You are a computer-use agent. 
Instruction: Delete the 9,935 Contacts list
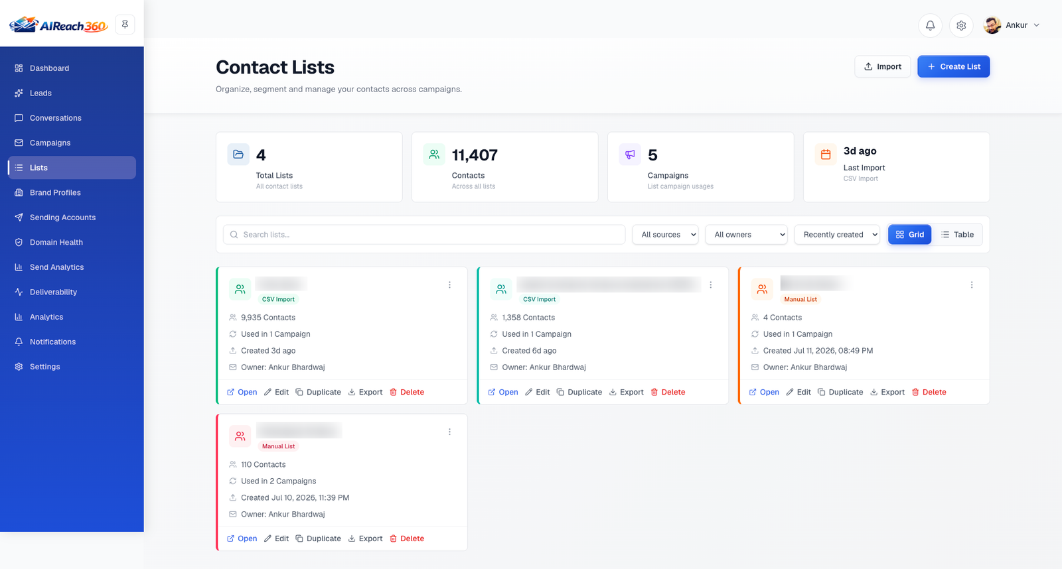click(x=407, y=392)
